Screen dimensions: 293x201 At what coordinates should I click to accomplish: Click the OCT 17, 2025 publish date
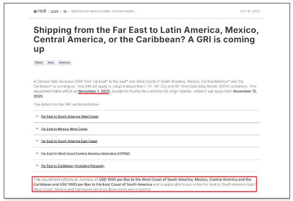249,11
